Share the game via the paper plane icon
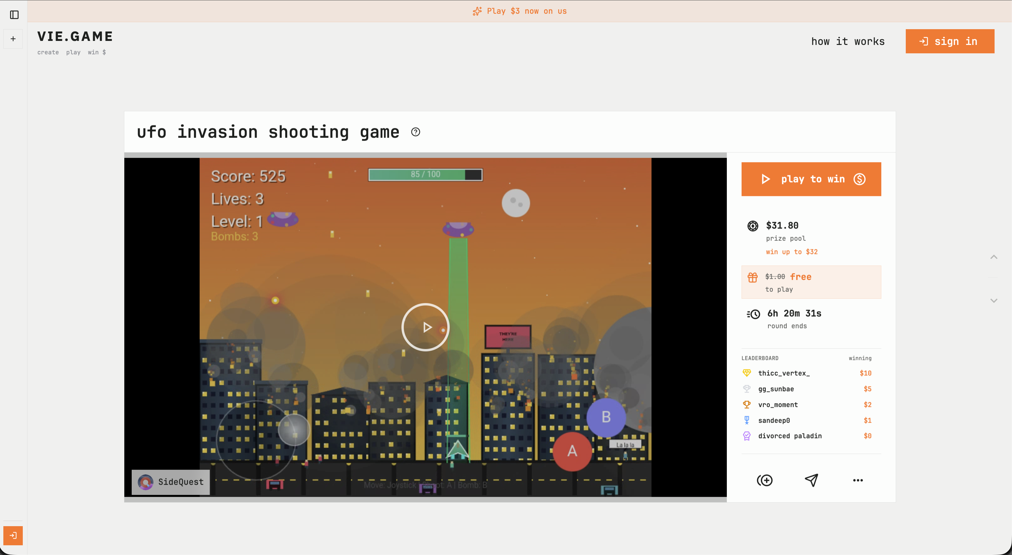The image size is (1012, 555). pyautogui.click(x=812, y=480)
